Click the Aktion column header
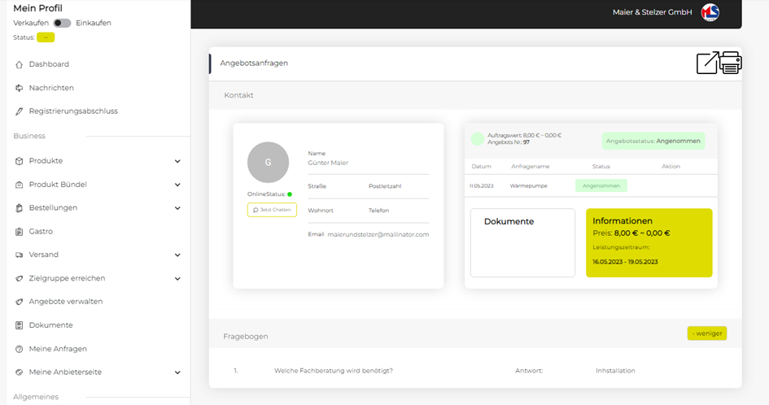Image resolution: width=769 pixels, height=405 pixels. (x=671, y=167)
